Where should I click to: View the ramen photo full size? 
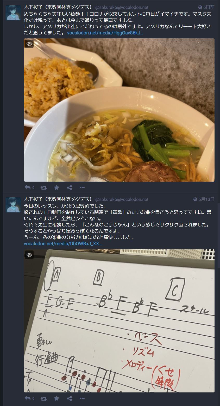(119, 110)
